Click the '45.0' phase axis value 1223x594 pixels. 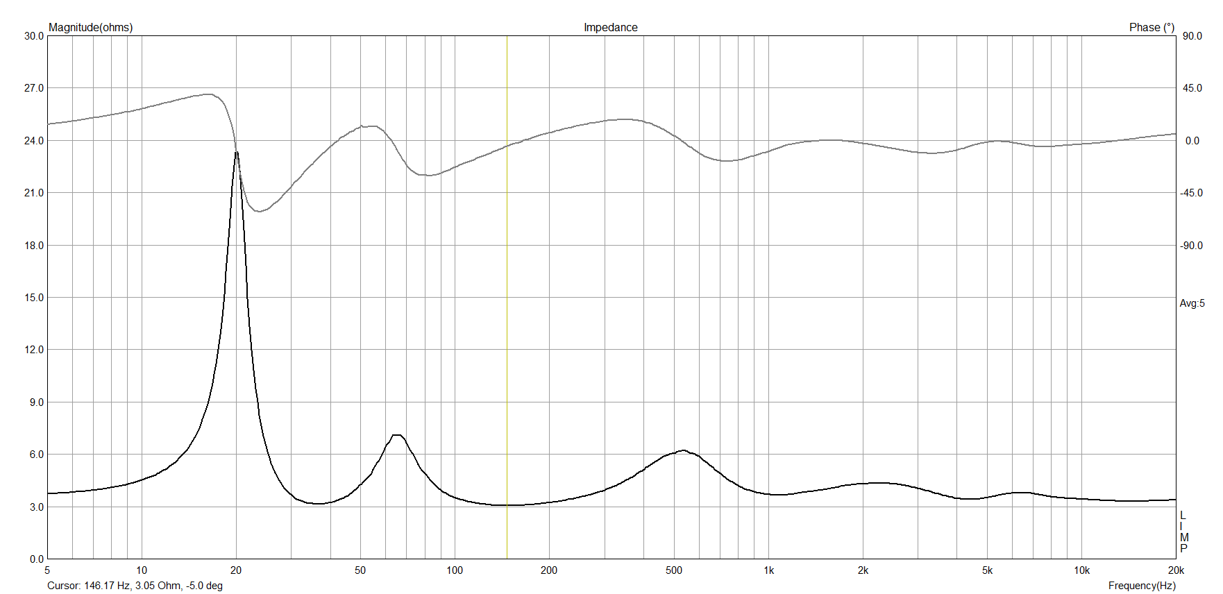tap(1192, 88)
